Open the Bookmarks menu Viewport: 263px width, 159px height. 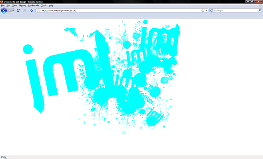tap(33, 6)
